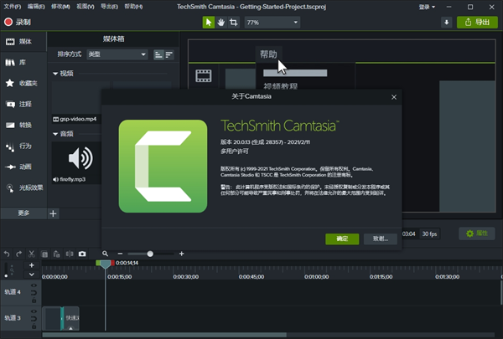Activate the crop tool in canvas toolbar

coord(233,23)
